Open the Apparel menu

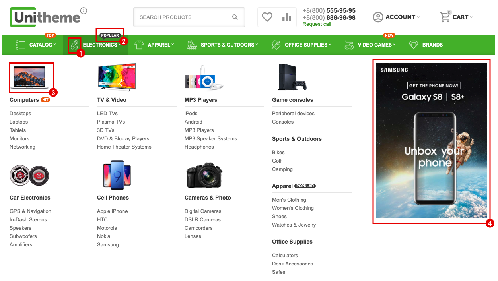pyautogui.click(x=154, y=45)
